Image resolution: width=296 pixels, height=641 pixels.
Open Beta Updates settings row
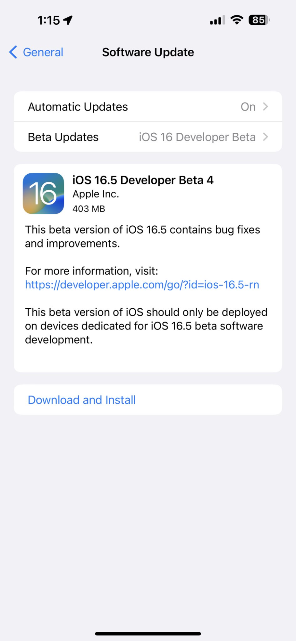tap(148, 137)
